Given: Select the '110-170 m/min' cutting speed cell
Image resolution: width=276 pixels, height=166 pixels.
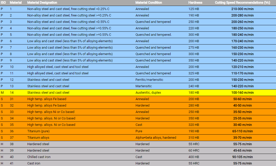Looking at the screenshot, I should click(242, 73).
